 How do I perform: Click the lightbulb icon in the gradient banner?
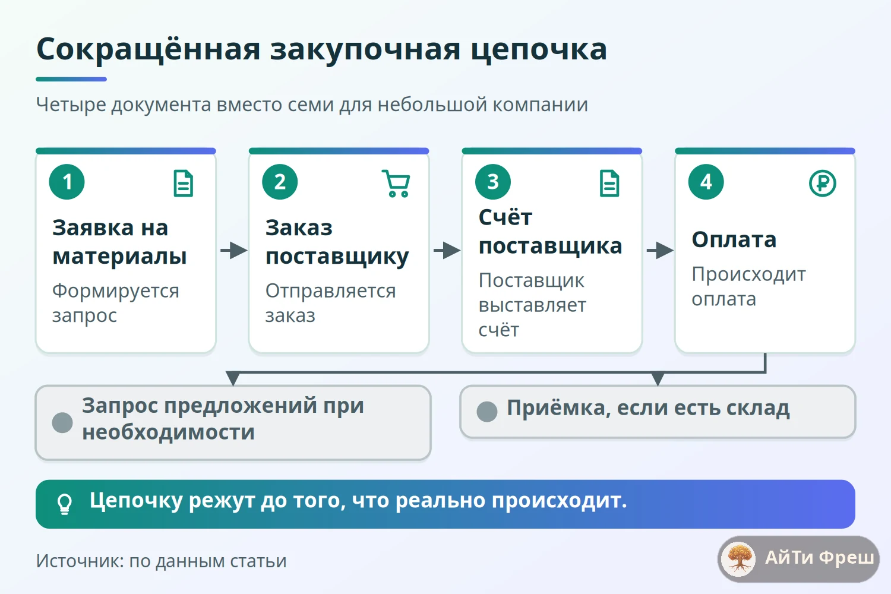(64, 504)
